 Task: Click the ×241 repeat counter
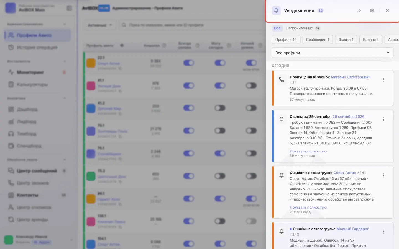362,173
